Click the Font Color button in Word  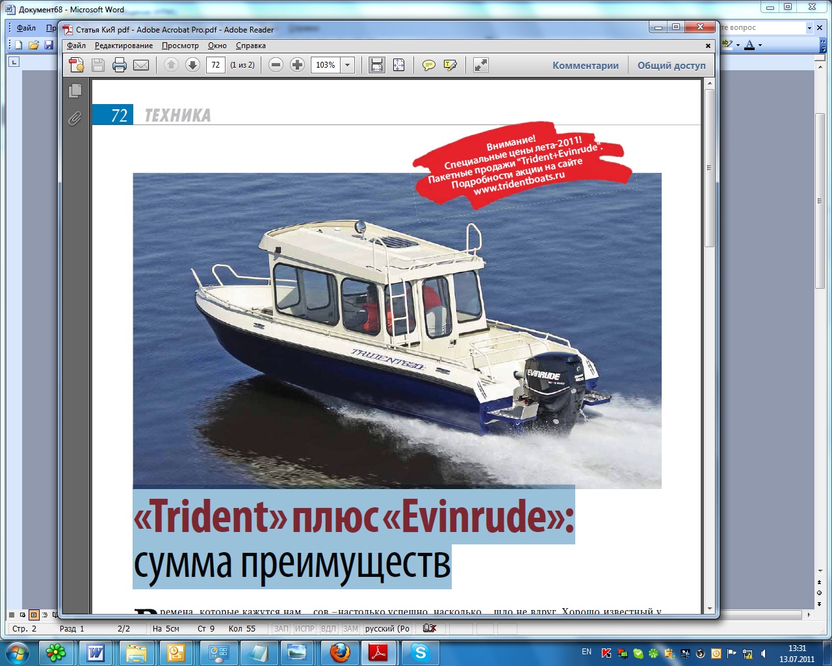749,45
